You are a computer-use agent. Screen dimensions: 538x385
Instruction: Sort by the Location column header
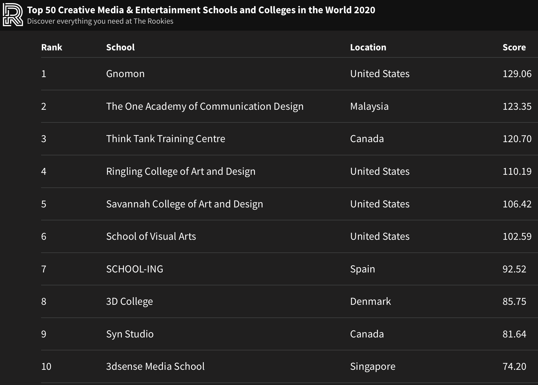click(368, 47)
